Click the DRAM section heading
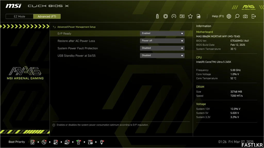 point(200,87)
